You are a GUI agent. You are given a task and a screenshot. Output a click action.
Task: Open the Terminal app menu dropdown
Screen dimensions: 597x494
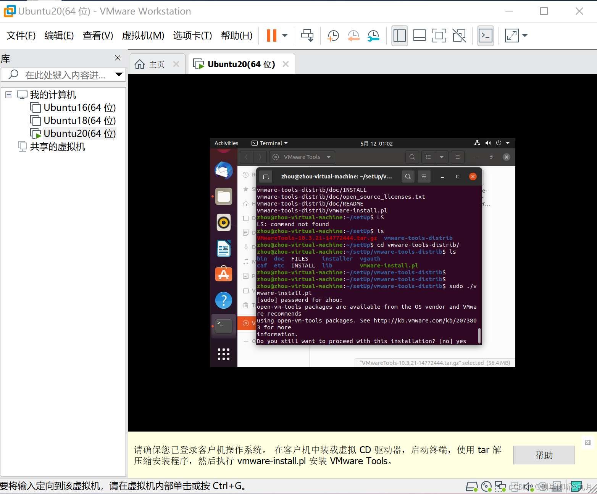click(269, 143)
